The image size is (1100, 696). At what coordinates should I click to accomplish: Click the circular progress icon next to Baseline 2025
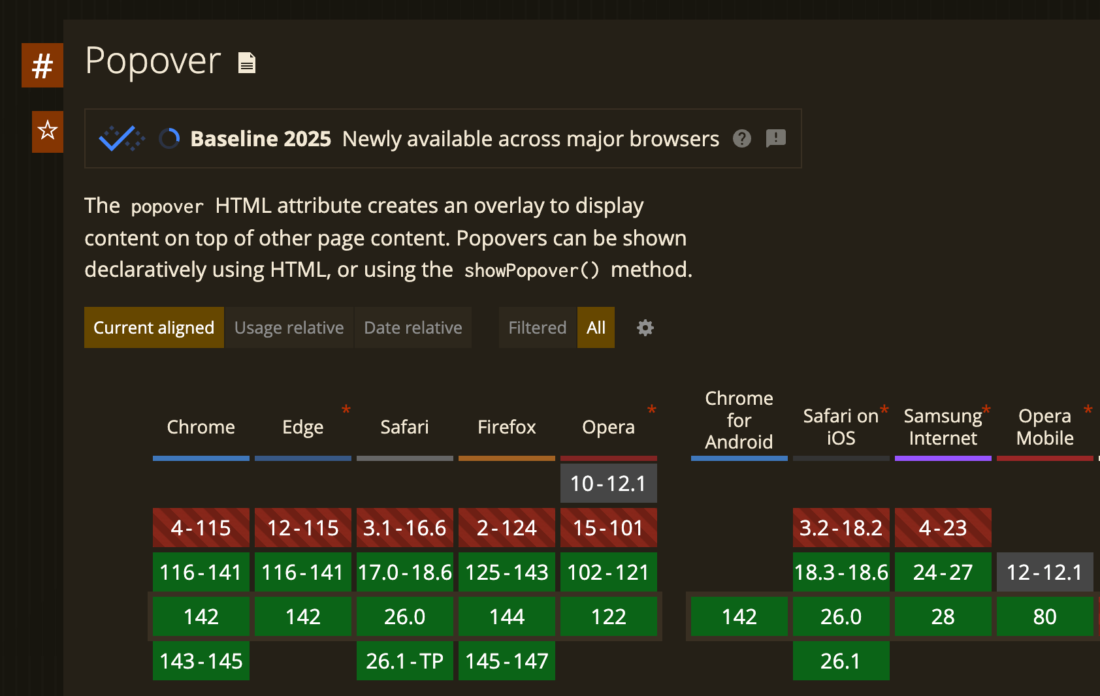(169, 138)
